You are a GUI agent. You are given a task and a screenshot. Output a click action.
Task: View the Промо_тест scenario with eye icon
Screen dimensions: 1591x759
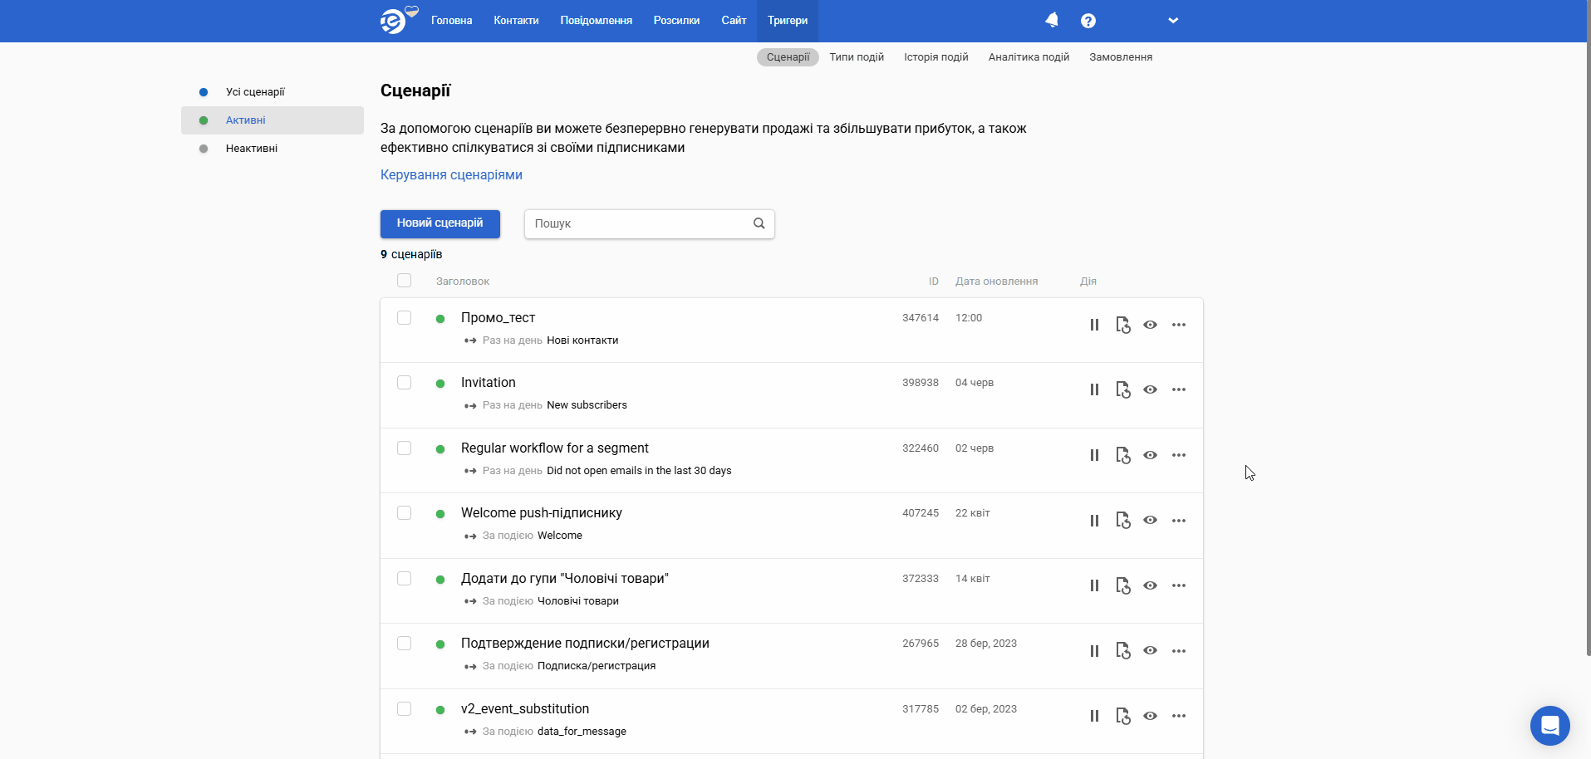1150,325
